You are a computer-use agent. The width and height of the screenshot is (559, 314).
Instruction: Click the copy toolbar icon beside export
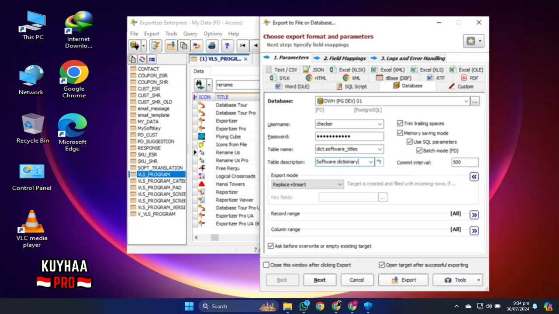(x=184, y=45)
